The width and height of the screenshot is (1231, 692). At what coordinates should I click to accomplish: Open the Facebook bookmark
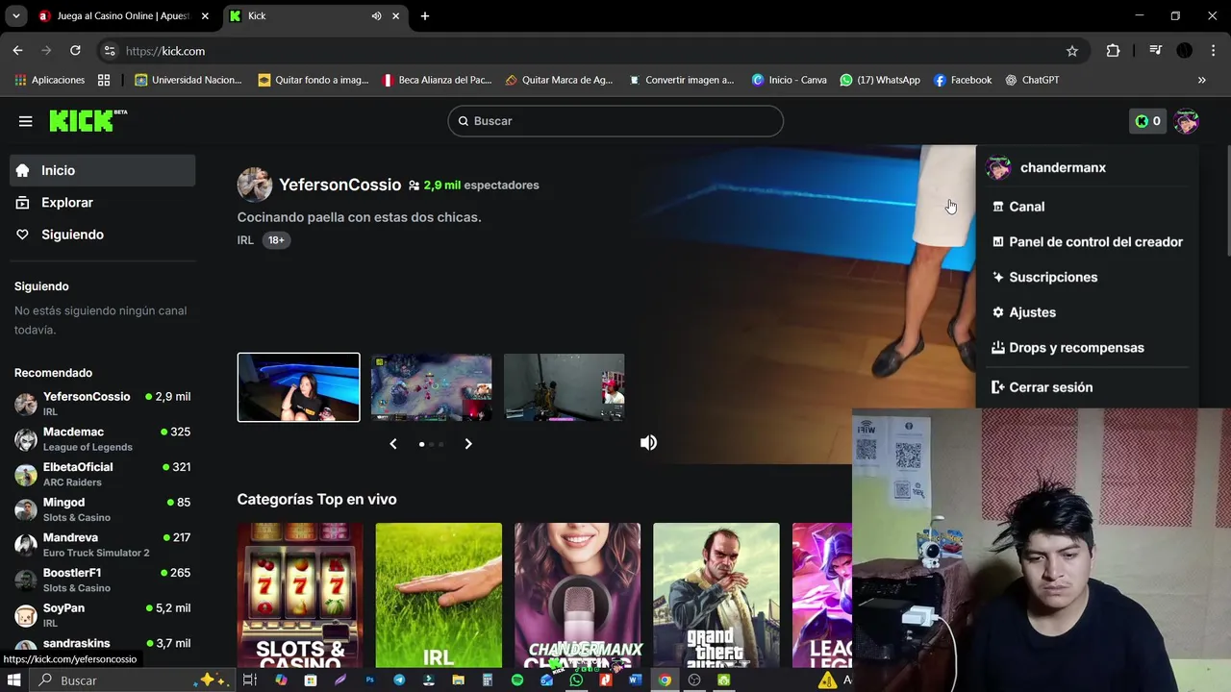(x=963, y=80)
